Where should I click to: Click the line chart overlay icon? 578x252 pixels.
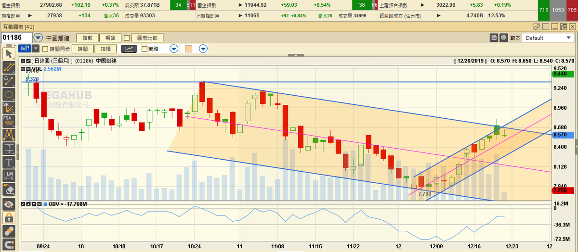coord(129,49)
